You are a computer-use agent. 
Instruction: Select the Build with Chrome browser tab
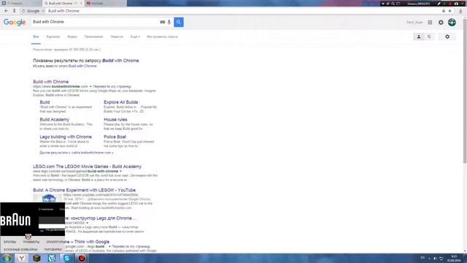point(63,3)
